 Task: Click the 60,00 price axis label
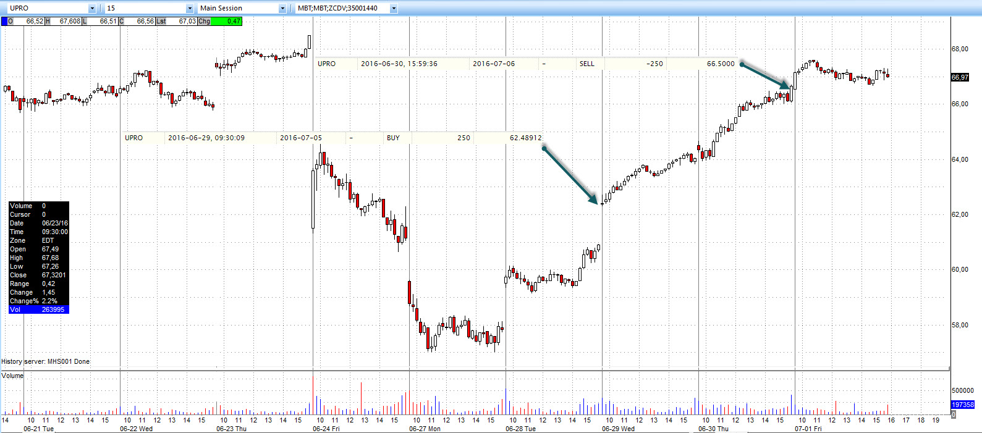[x=960, y=269]
